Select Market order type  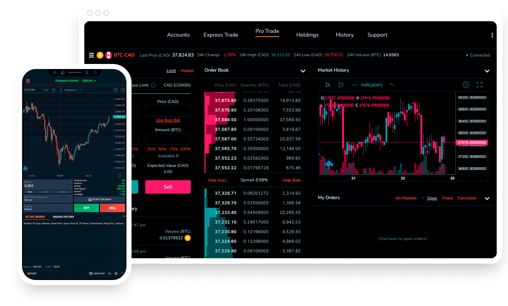tap(188, 71)
